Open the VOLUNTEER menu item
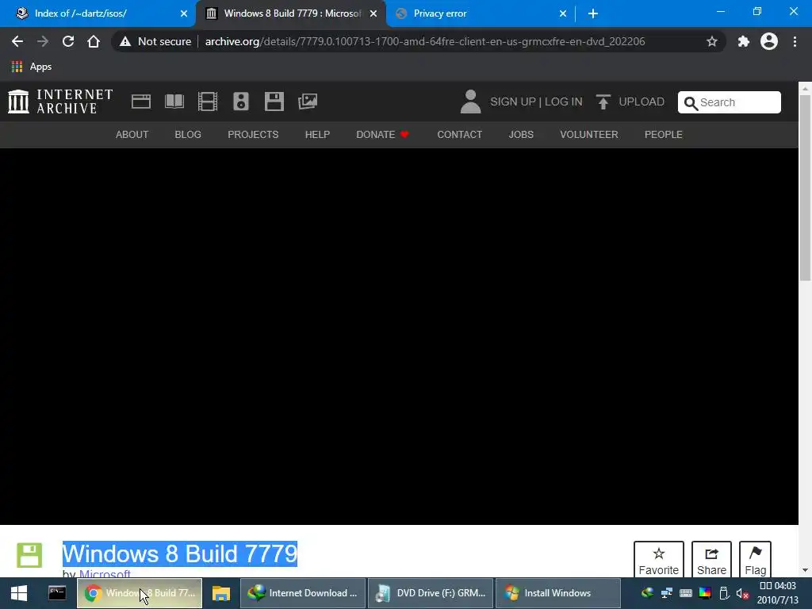The height and width of the screenshot is (609, 812). click(589, 135)
